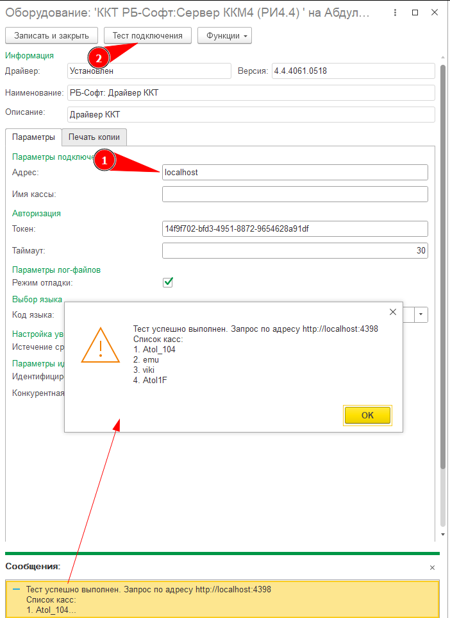Click the scrollbar up arrow
Viewport: 450px width, 618px height.
(x=443, y=58)
